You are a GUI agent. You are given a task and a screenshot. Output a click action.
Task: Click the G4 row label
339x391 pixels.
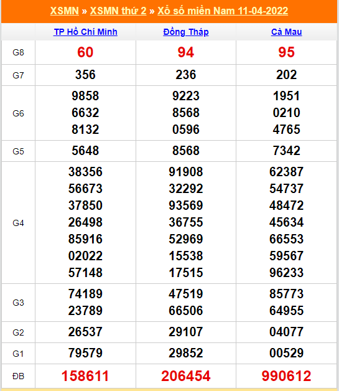(18, 223)
